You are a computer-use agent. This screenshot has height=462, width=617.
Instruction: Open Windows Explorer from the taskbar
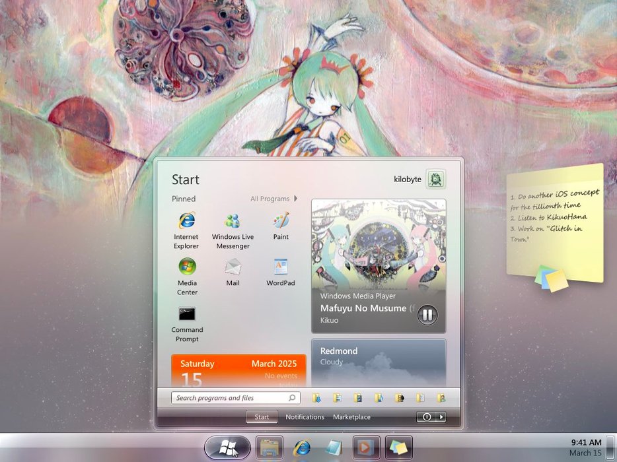[x=269, y=447]
